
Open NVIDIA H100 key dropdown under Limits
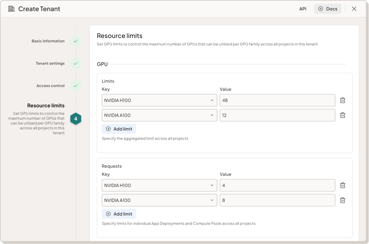click(x=159, y=100)
